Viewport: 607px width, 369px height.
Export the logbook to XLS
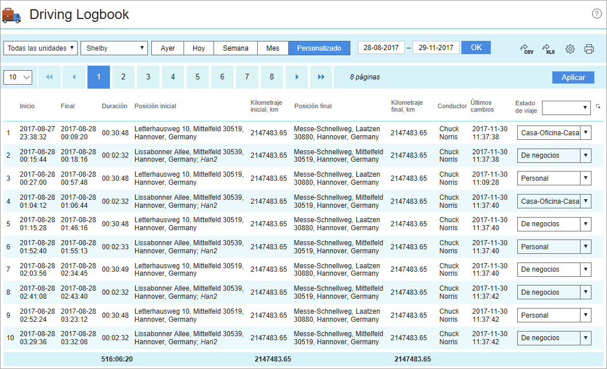(549, 49)
